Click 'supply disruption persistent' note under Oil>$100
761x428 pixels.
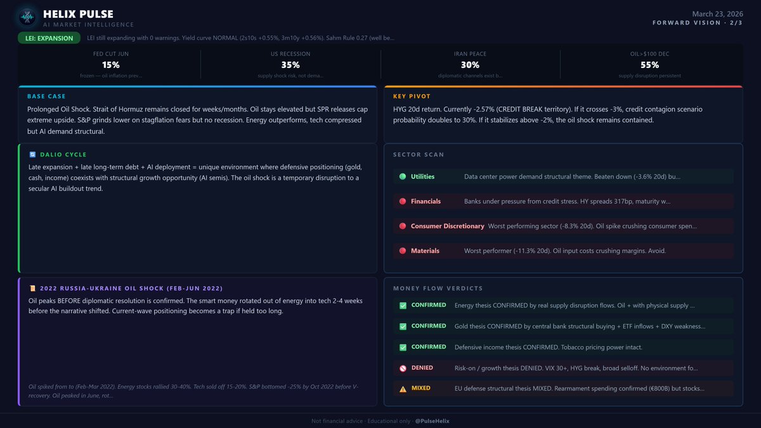coord(650,75)
